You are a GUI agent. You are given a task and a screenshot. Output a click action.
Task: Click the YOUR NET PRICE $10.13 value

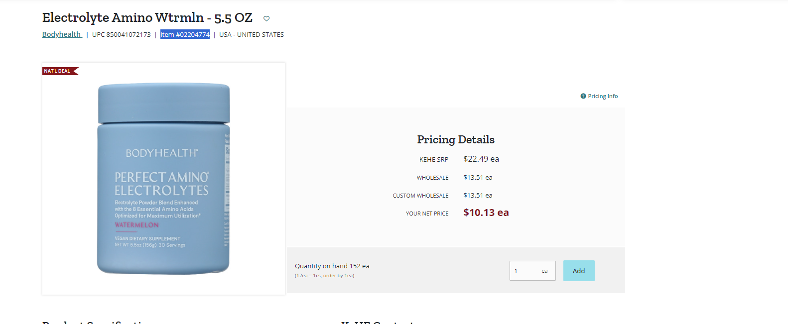click(x=486, y=213)
